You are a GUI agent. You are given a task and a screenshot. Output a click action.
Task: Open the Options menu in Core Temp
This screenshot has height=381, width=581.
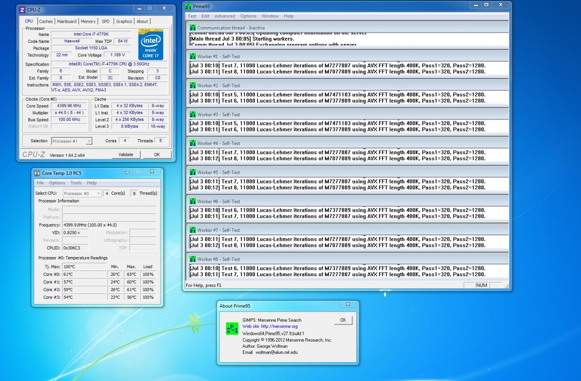(57, 183)
